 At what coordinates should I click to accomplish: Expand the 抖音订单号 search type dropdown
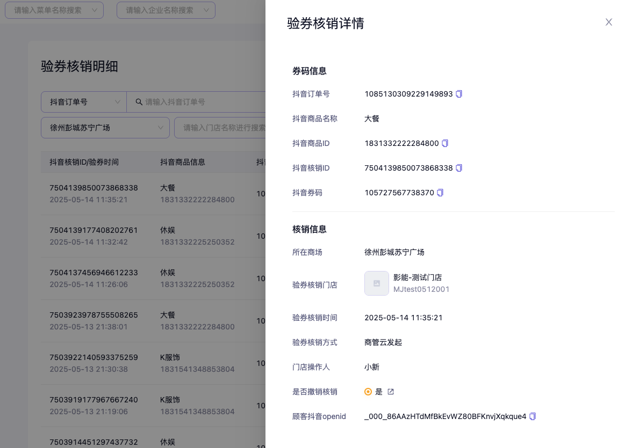pyautogui.click(x=84, y=102)
